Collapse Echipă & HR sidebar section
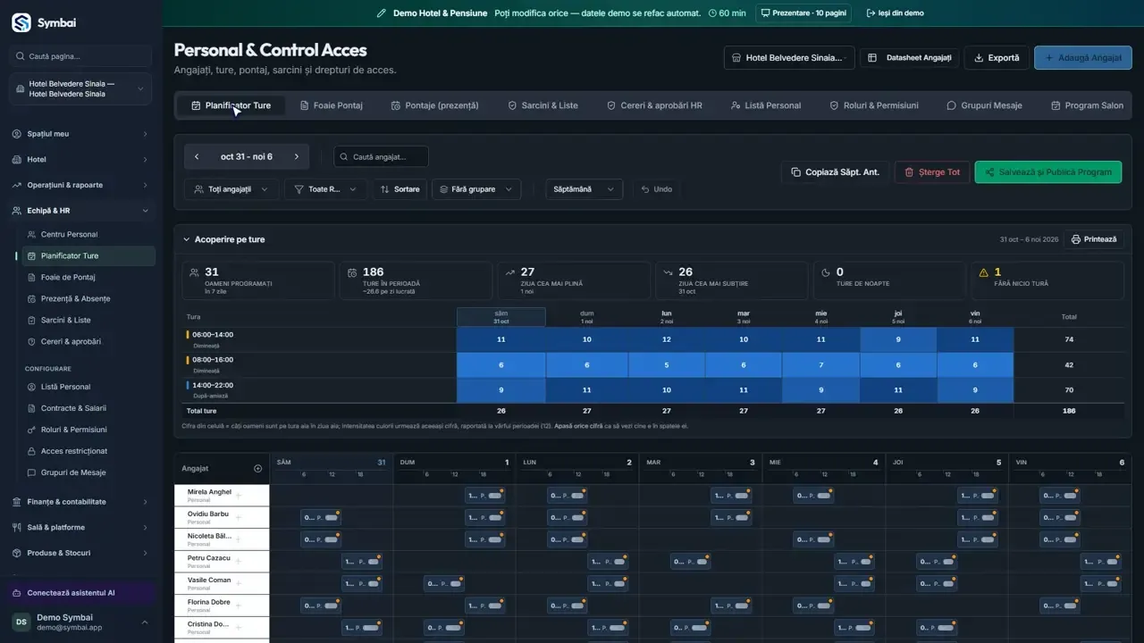Image resolution: width=1144 pixels, height=643 pixels. click(x=80, y=211)
